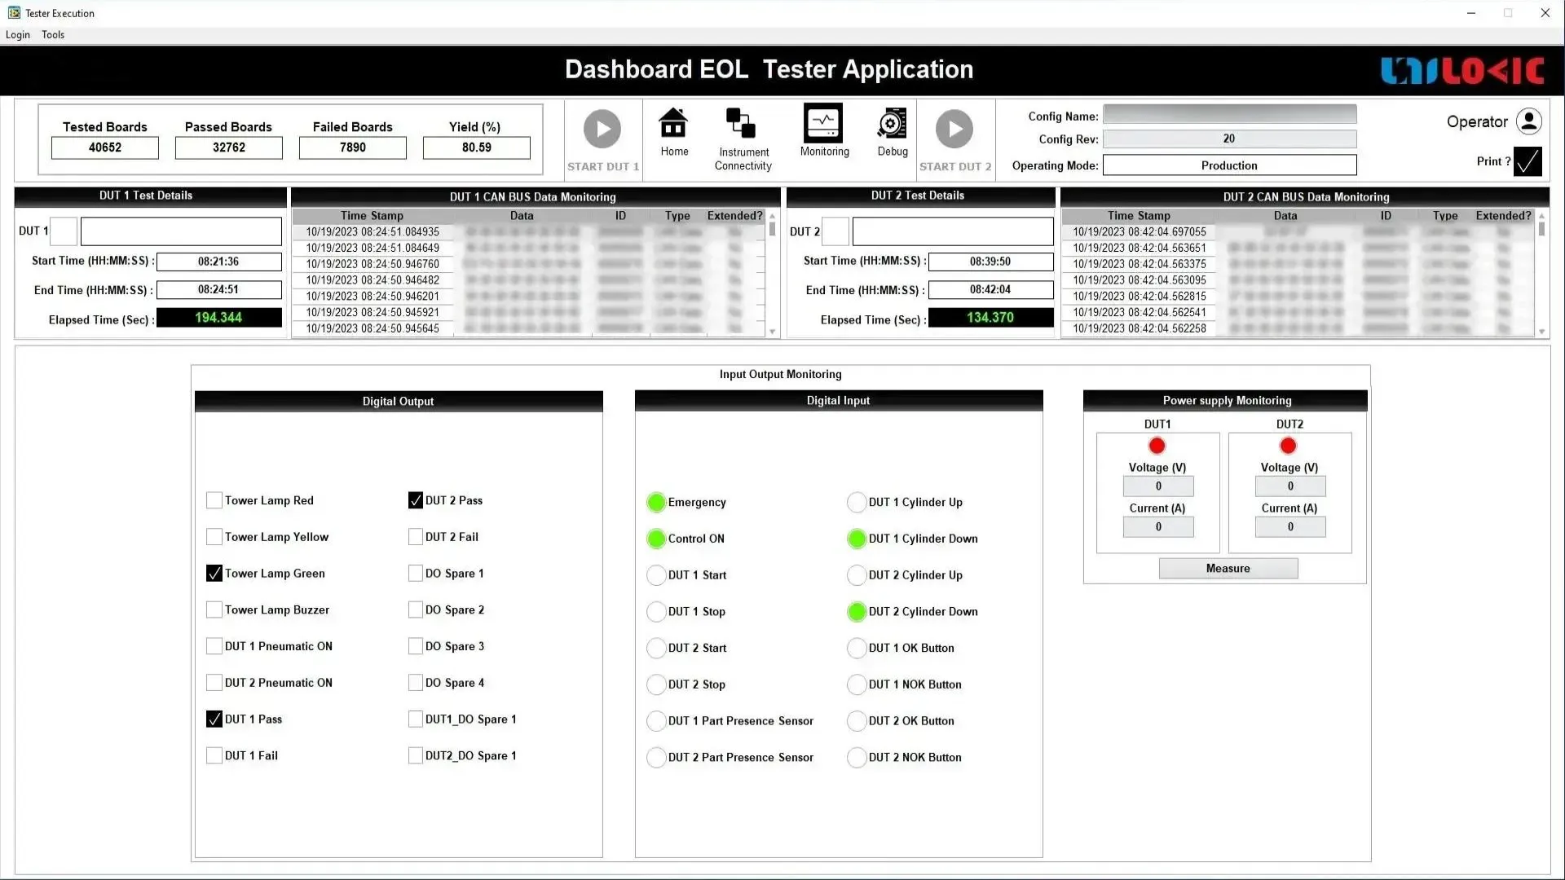
Task: Open the Home screen icon
Action: [673, 124]
